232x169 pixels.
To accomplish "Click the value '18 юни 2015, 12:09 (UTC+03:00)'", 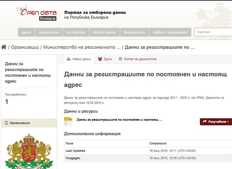I will click(173, 158).
